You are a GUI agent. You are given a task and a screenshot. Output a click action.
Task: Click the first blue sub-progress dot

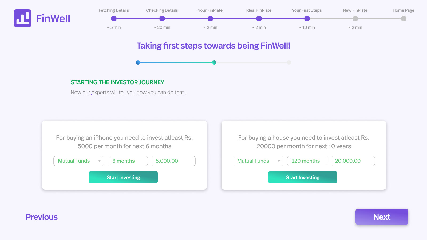coord(138,62)
